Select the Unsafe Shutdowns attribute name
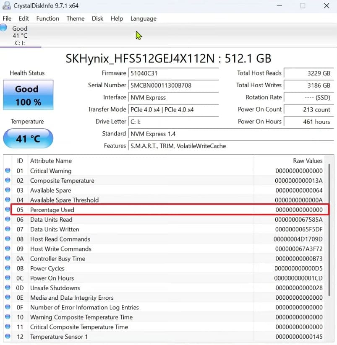This screenshot has width=337, height=345. pyautogui.click(x=55, y=288)
